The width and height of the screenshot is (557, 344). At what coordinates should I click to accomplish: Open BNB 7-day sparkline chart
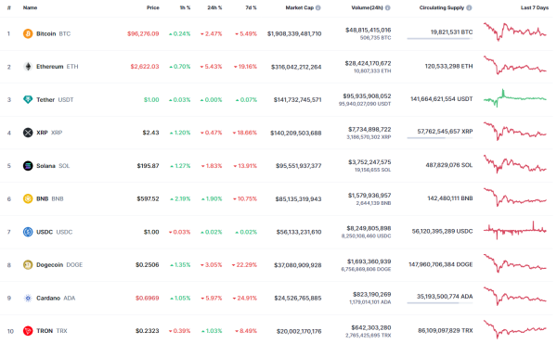click(x=514, y=197)
